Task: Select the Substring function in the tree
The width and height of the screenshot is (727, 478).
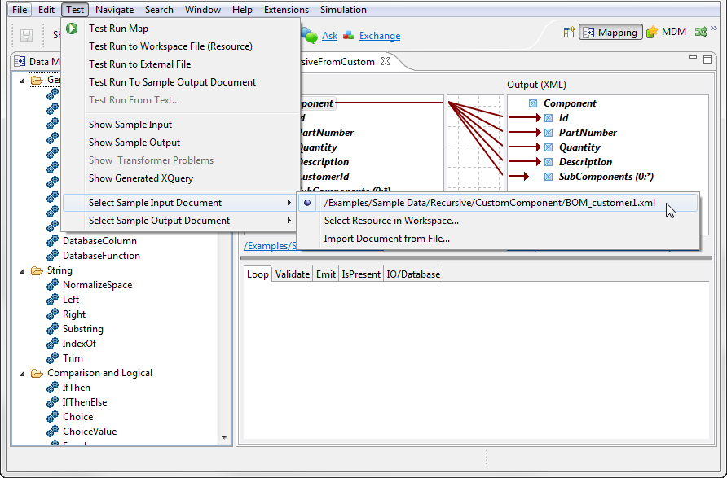Action: 82,329
